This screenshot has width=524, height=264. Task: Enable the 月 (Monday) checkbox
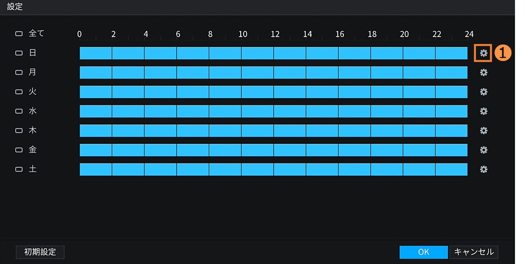tap(19, 72)
